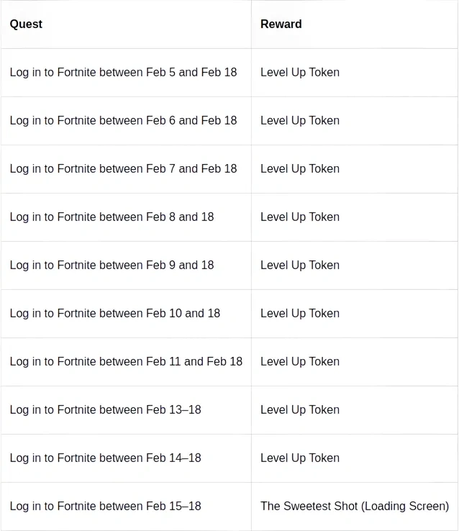Select the Feb 11 and Feb 18 quest cell
This screenshot has width=459, height=531.
126,361
